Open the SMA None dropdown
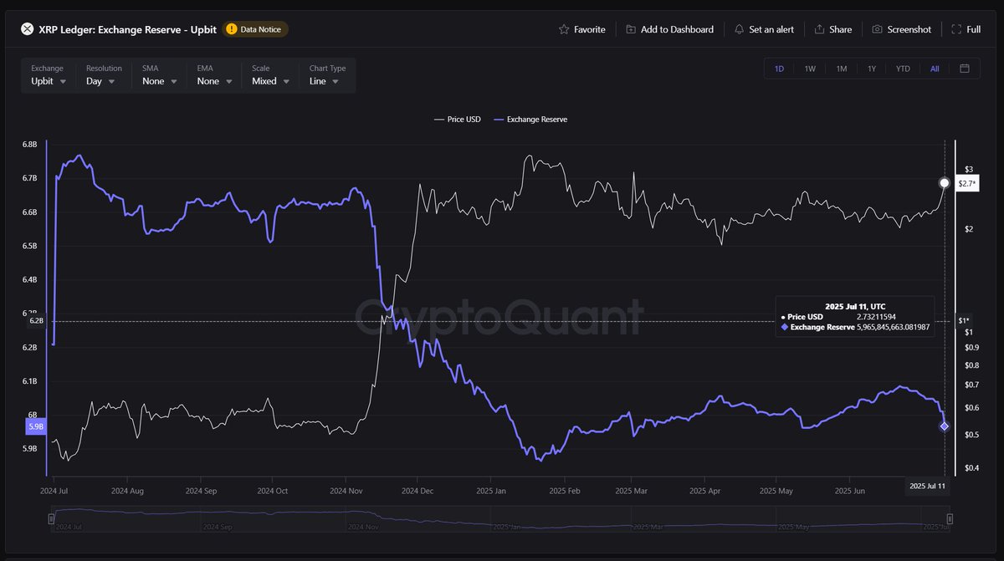The height and width of the screenshot is (561, 1004). [159, 75]
